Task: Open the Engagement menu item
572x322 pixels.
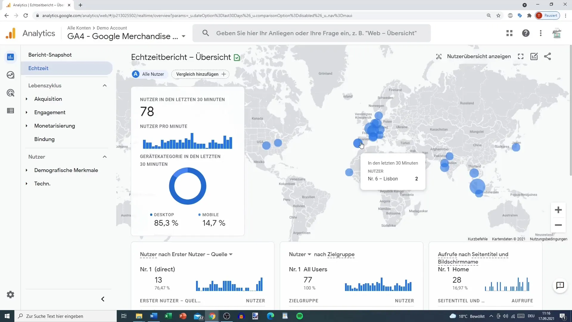Action: [x=50, y=112]
